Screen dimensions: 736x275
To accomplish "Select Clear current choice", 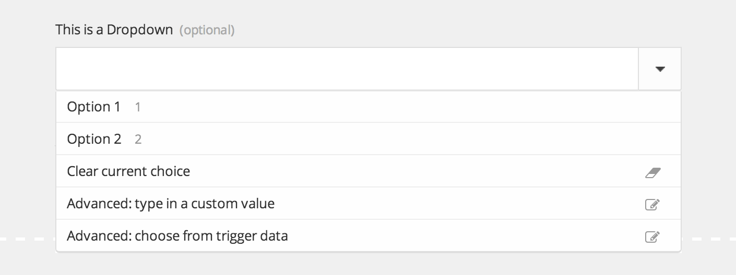I will 369,171.
